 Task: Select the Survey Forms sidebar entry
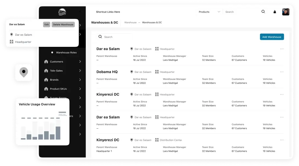58,98
